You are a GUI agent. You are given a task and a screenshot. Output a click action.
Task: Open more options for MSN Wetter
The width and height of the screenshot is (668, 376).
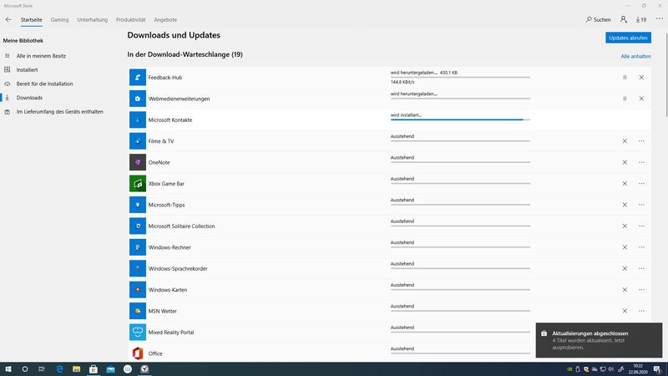(641, 311)
